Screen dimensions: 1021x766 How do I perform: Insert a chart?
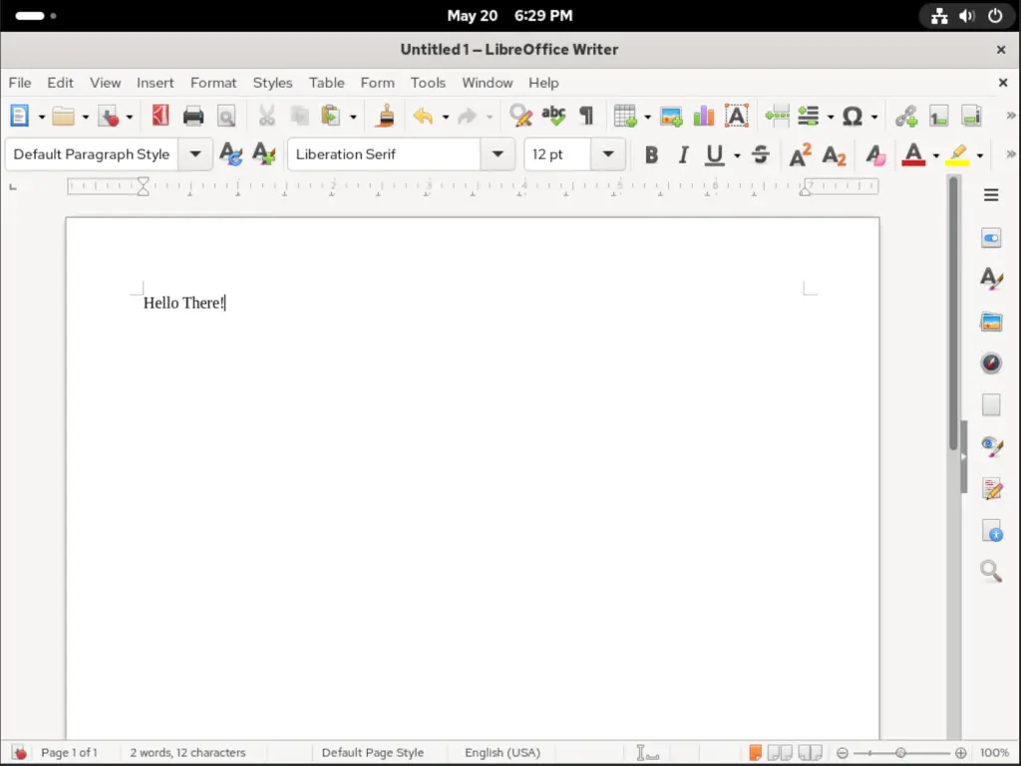[703, 116]
